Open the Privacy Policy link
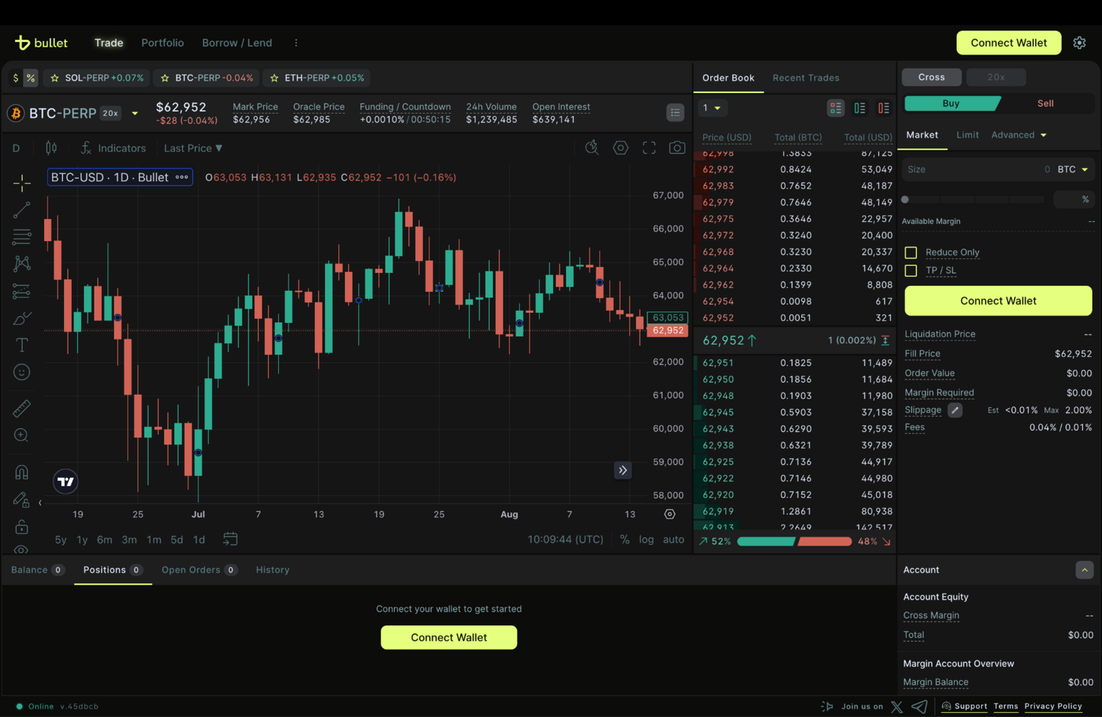This screenshot has width=1102, height=717. [1053, 706]
